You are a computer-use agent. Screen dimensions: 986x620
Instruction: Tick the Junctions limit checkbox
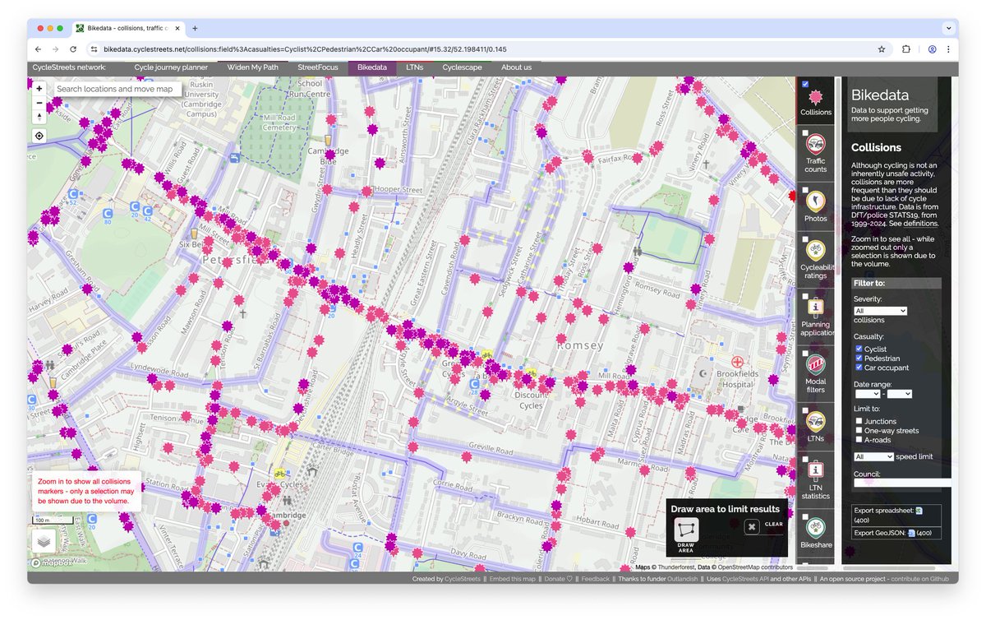point(859,421)
